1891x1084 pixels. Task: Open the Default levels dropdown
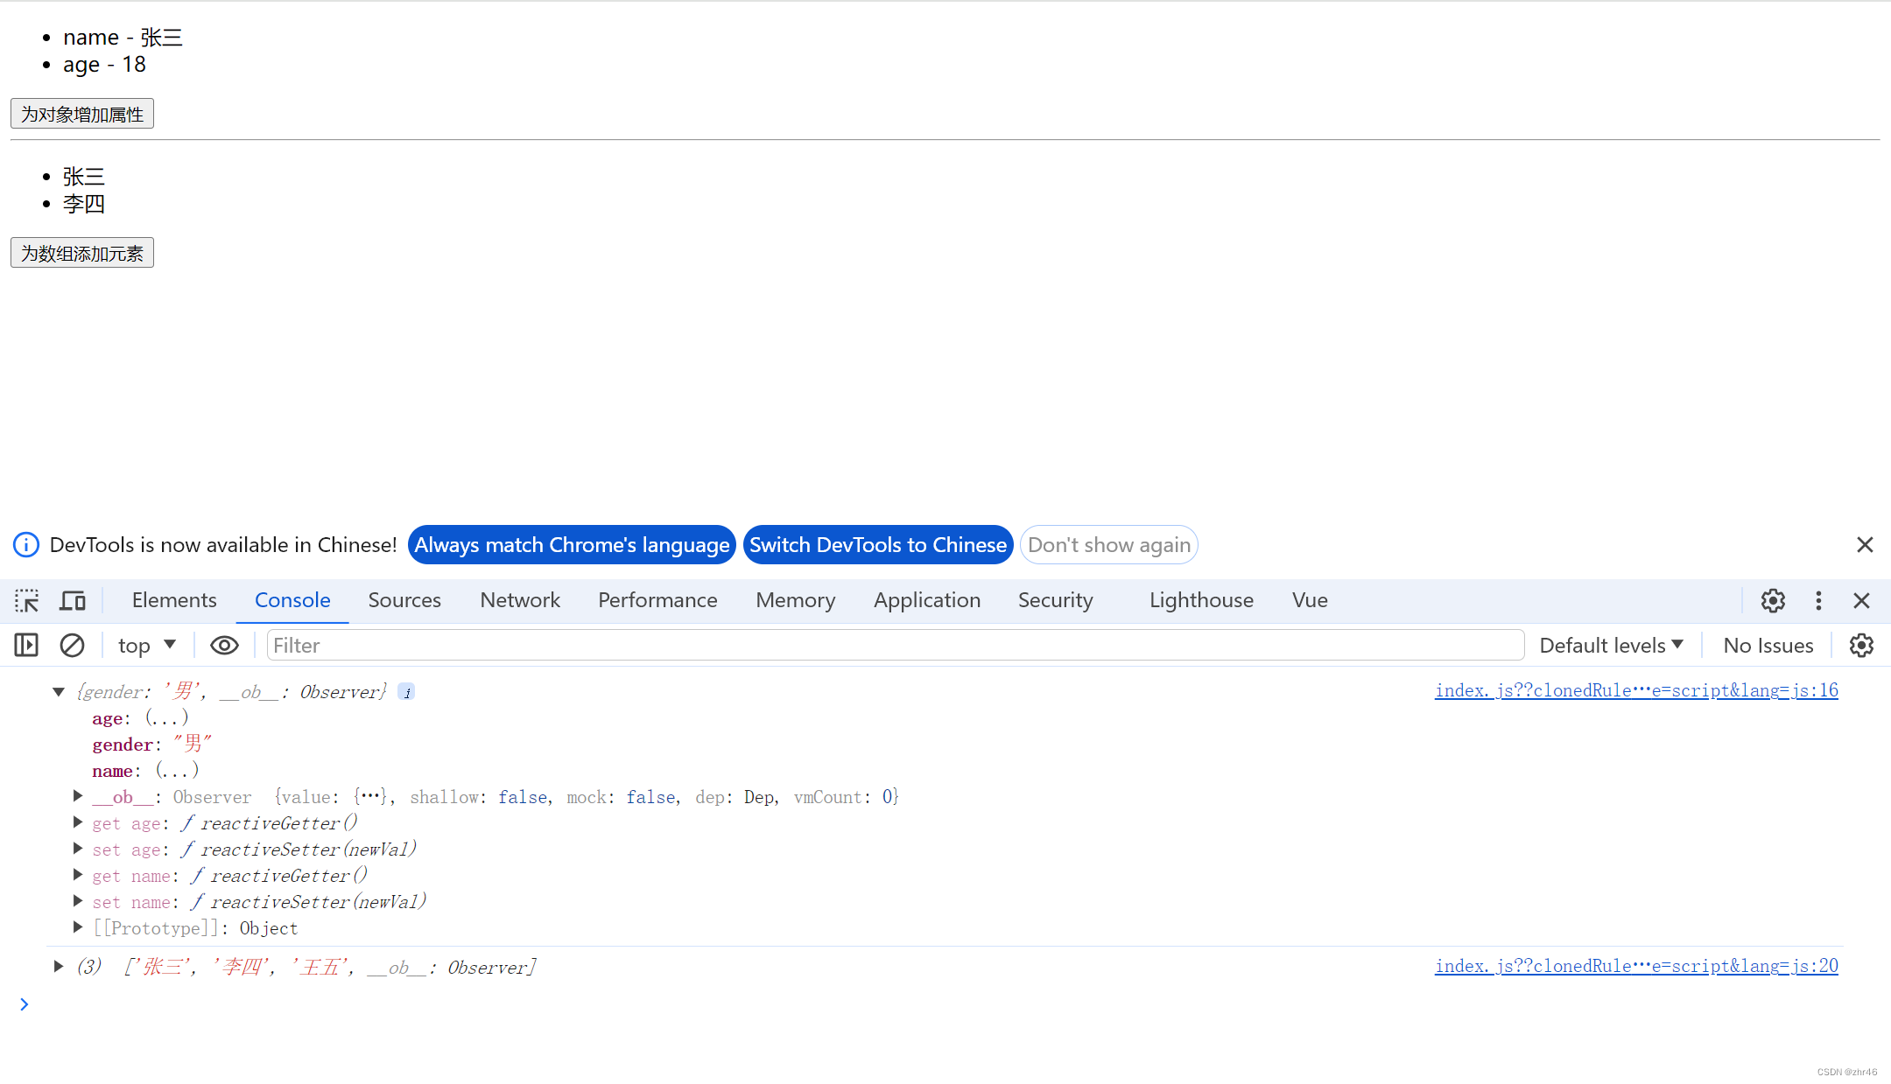[1611, 646]
